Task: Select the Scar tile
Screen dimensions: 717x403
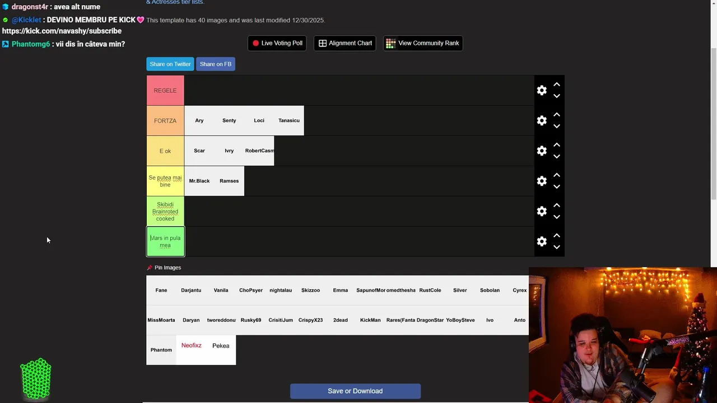Action: point(199,151)
